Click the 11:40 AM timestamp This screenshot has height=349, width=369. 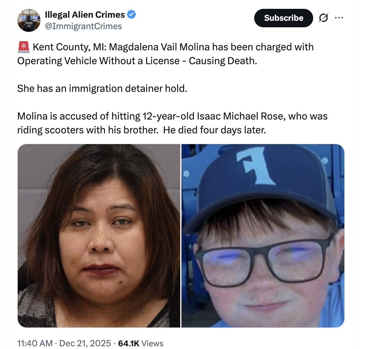click(35, 343)
